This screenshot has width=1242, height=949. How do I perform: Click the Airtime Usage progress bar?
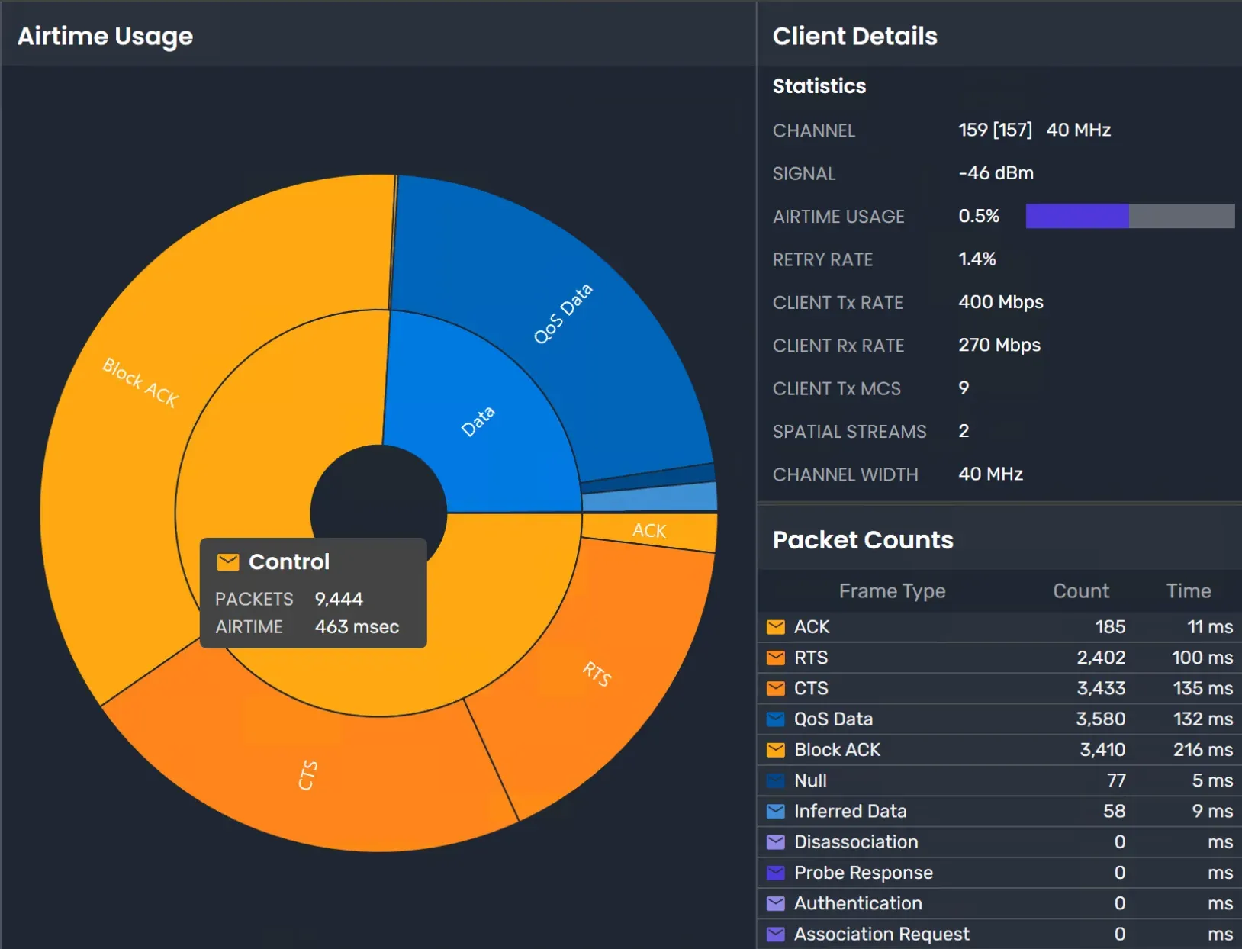click(1129, 216)
